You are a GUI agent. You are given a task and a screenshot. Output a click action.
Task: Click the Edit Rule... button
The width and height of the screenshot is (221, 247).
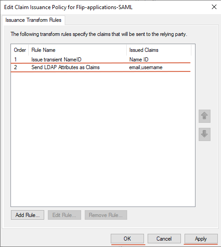pyautogui.click(x=64, y=215)
